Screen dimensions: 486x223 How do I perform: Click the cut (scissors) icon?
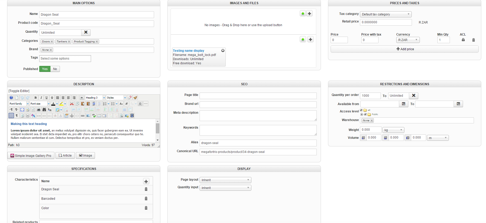[72, 104]
